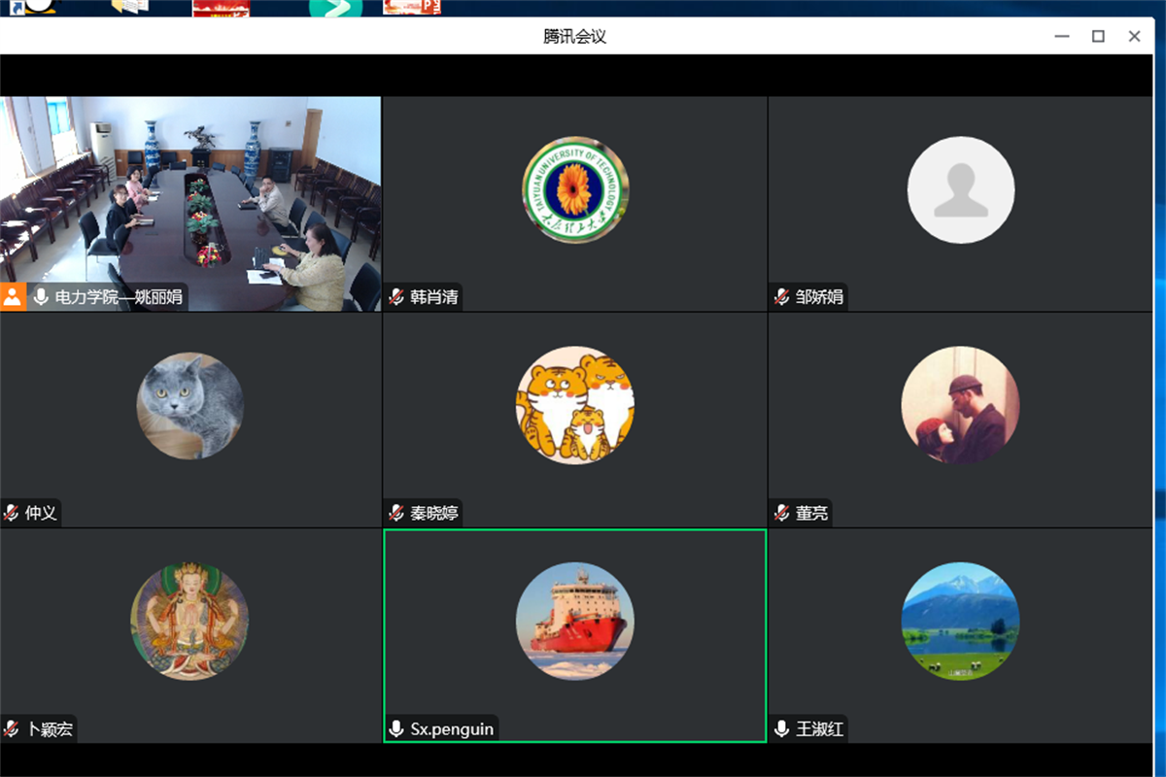This screenshot has height=777, width=1166.
Task: Click the muted microphone icon next to 韩肖清
Action: 396,297
